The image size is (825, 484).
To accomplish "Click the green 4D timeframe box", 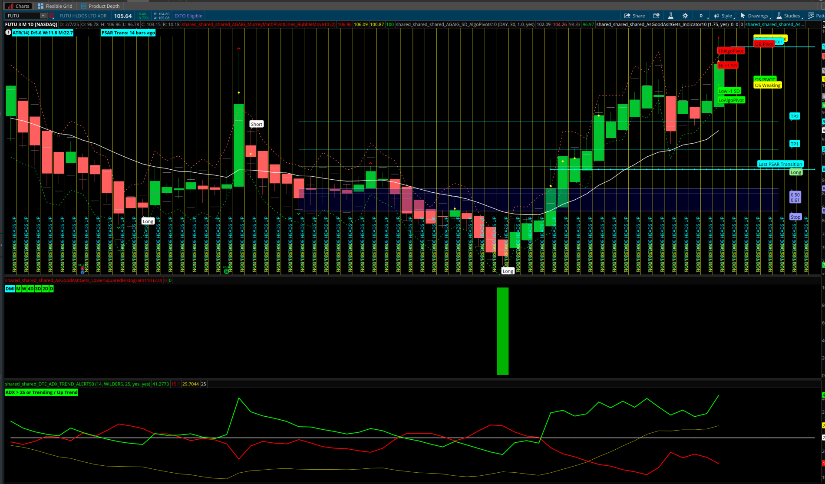I will pyautogui.click(x=31, y=289).
